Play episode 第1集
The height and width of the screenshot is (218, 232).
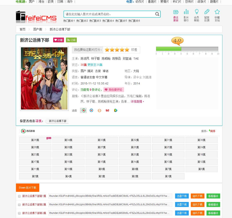168,177
